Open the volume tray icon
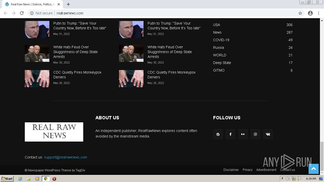This screenshot has width=324, height=182. 288,179
